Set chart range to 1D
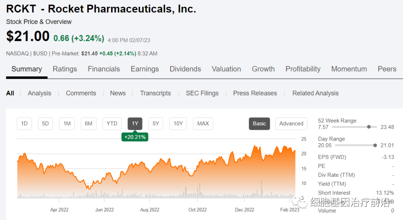This screenshot has height=220, width=403. 24,123
